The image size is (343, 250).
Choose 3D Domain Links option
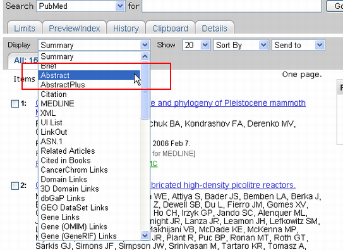coord(89,189)
